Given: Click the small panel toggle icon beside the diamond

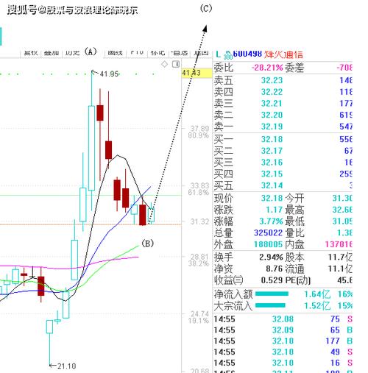Looking at the screenshot, I should coord(176,64).
